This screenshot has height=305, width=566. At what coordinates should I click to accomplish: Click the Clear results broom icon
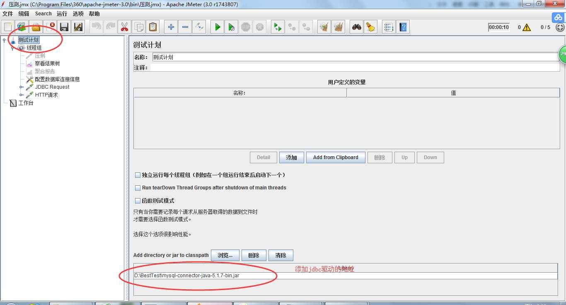pos(324,27)
